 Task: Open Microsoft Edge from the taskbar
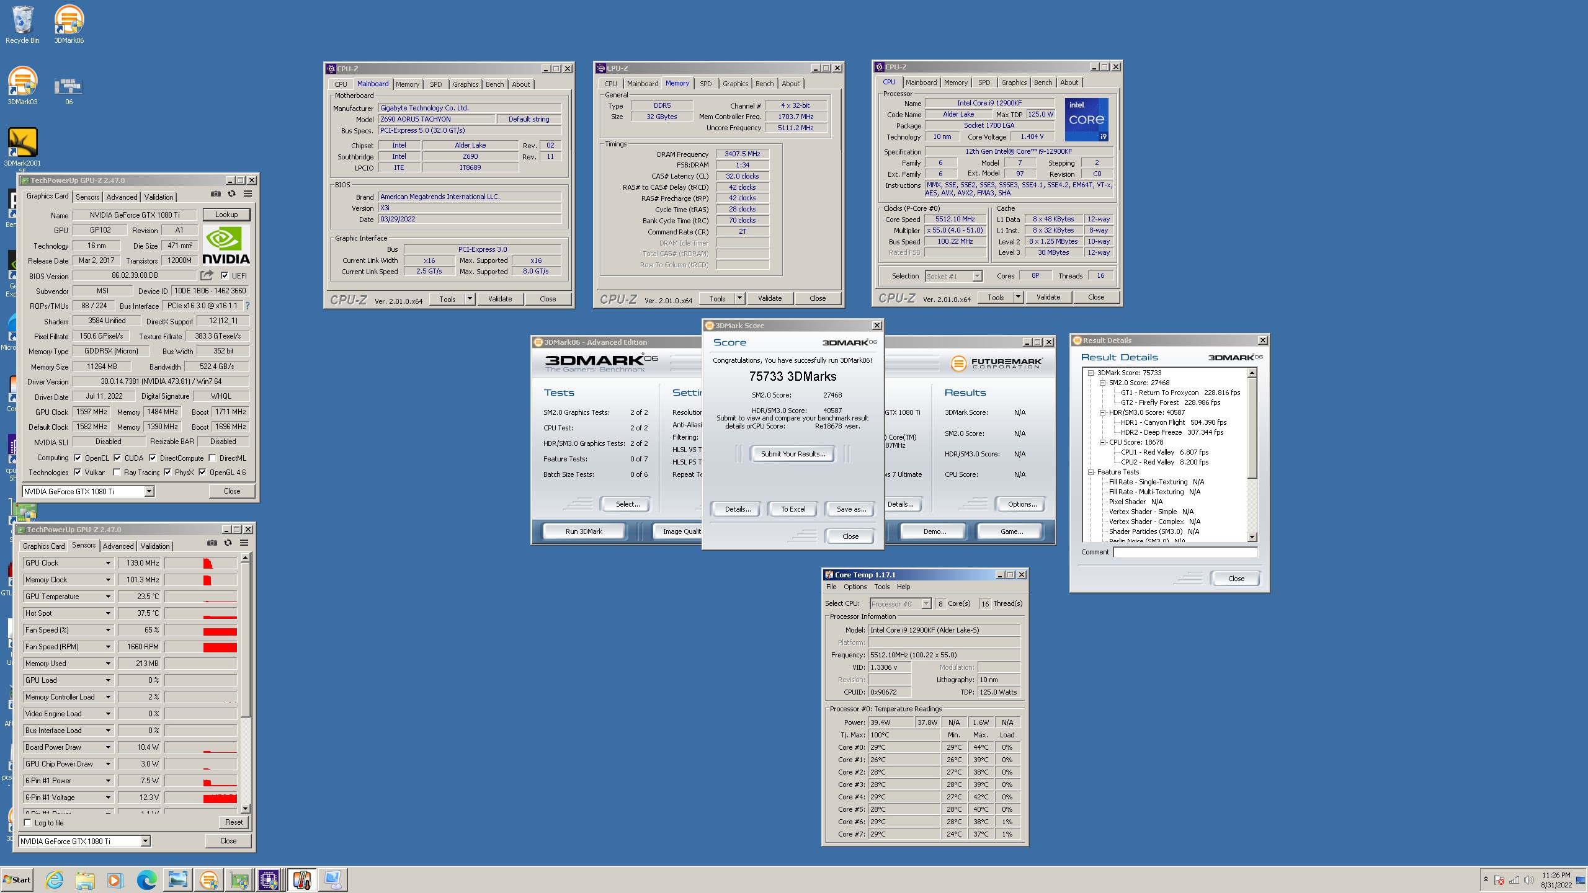click(146, 879)
